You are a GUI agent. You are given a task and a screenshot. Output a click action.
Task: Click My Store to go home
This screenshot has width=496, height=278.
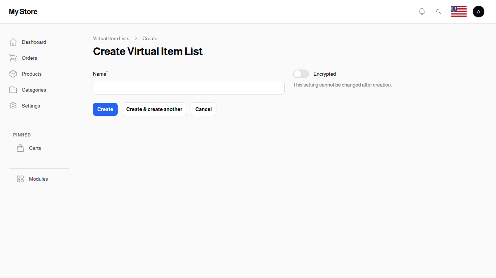[x=23, y=11]
